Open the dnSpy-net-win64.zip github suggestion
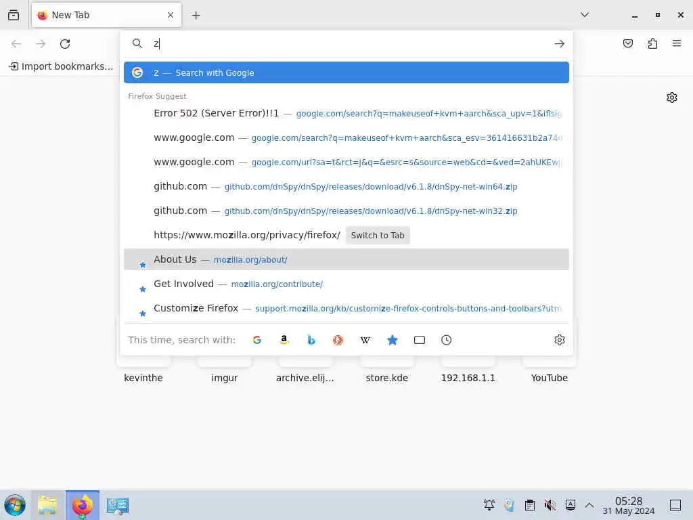The image size is (693, 520). [346, 186]
